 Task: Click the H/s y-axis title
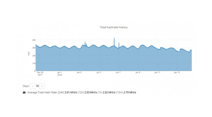pos(29,53)
